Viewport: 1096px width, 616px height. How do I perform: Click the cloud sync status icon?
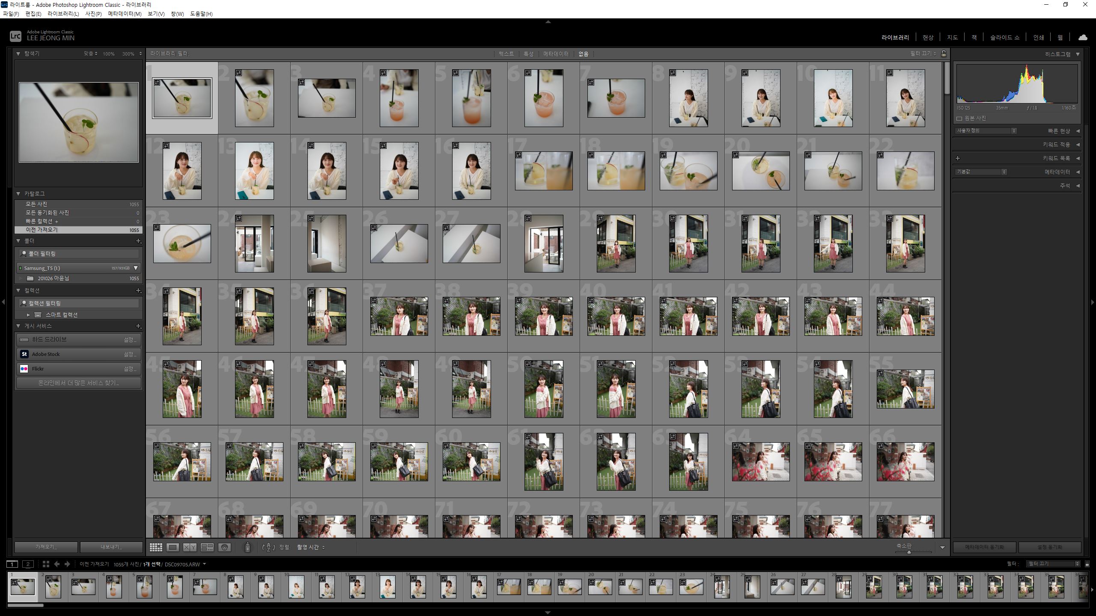1083,38
